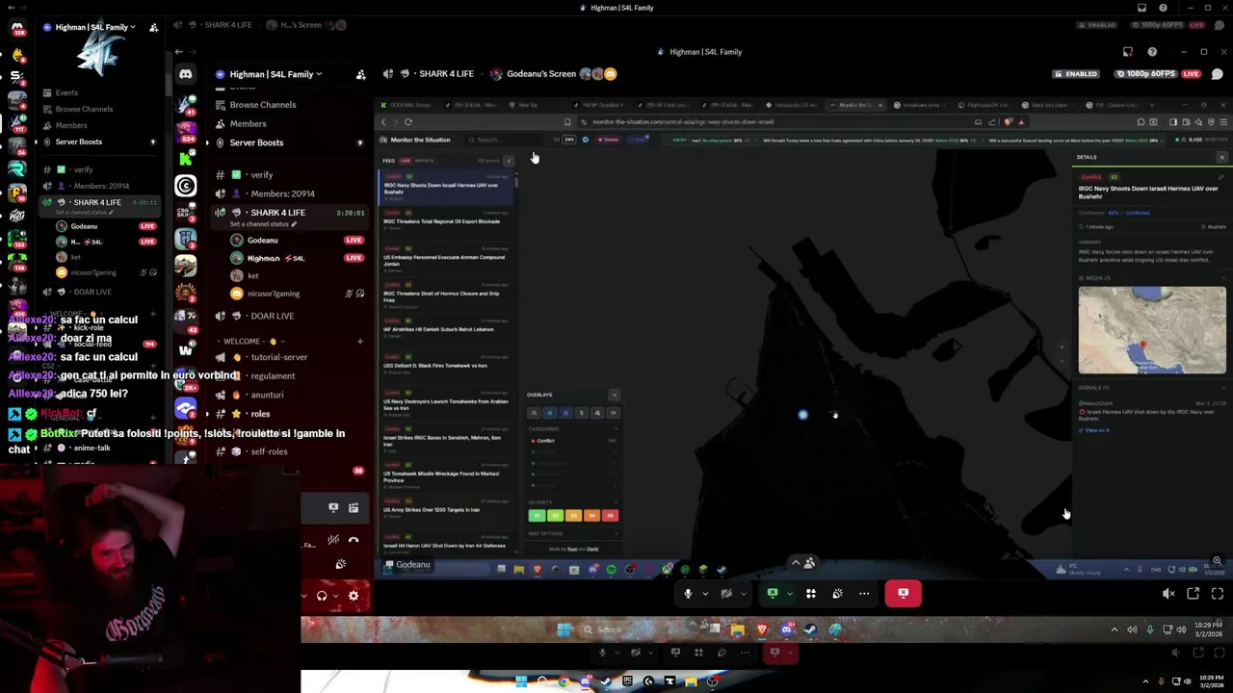Open the W server icon in sidebar

pyautogui.click(x=186, y=350)
